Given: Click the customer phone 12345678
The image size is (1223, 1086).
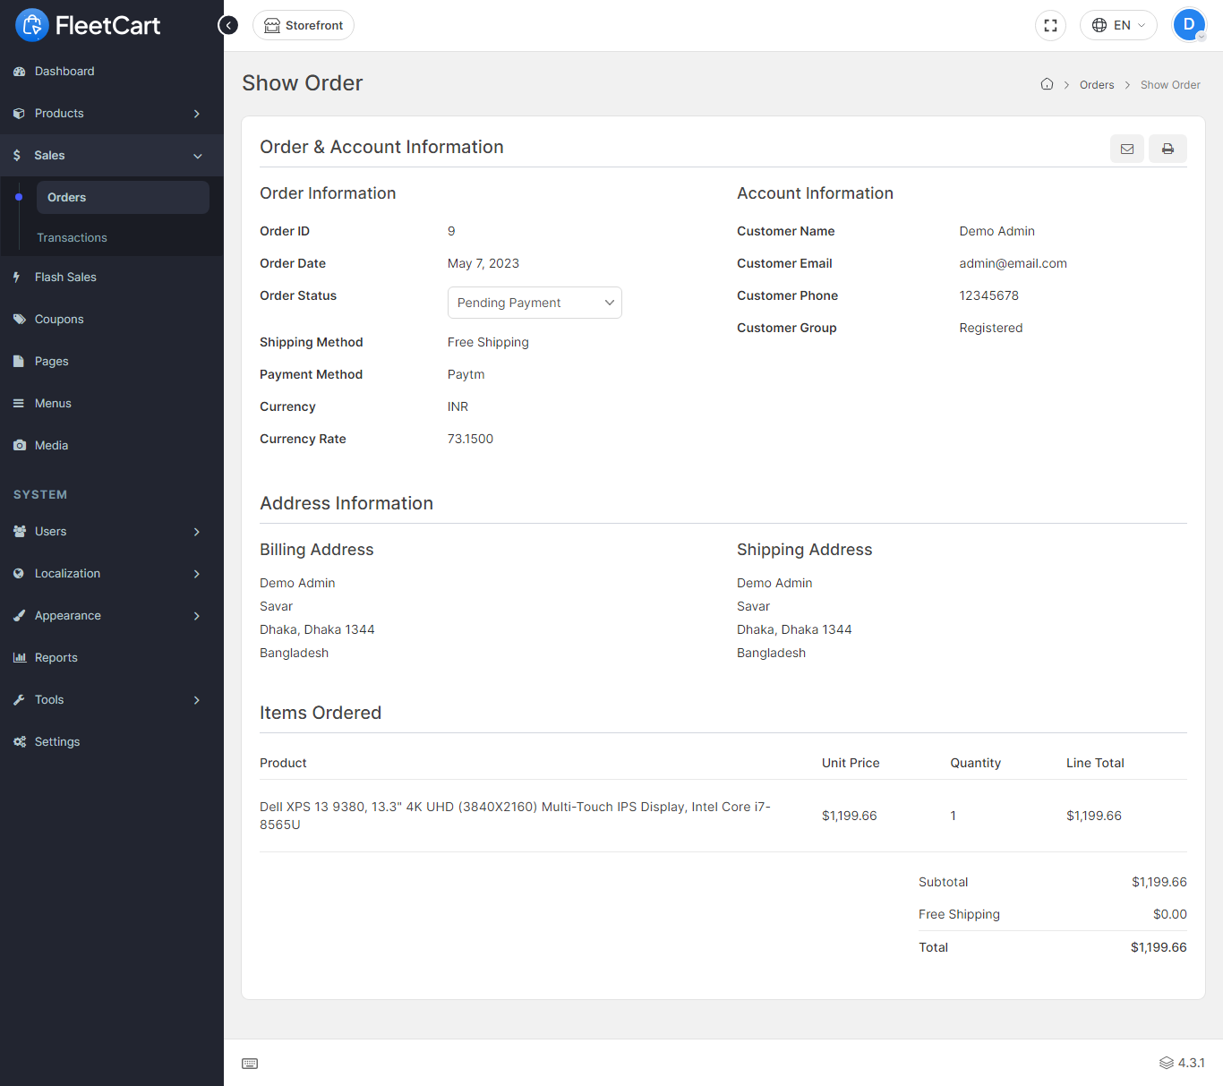Looking at the screenshot, I should (x=988, y=295).
